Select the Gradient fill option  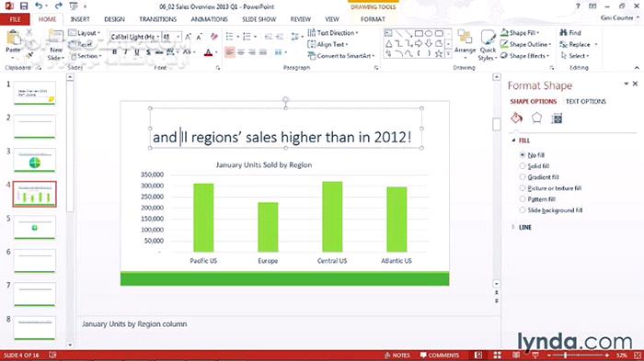[x=539, y=177]
